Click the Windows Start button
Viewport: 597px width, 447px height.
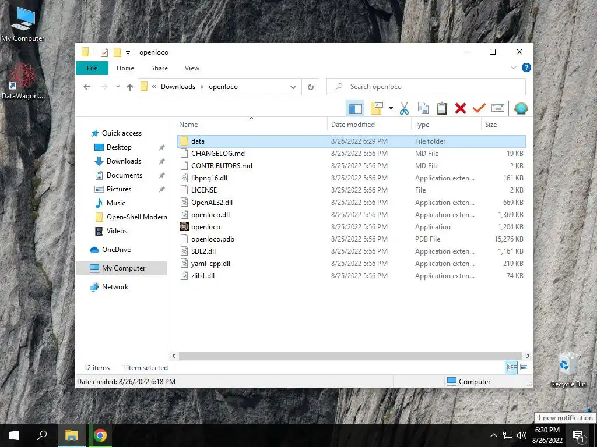point(14,435)
